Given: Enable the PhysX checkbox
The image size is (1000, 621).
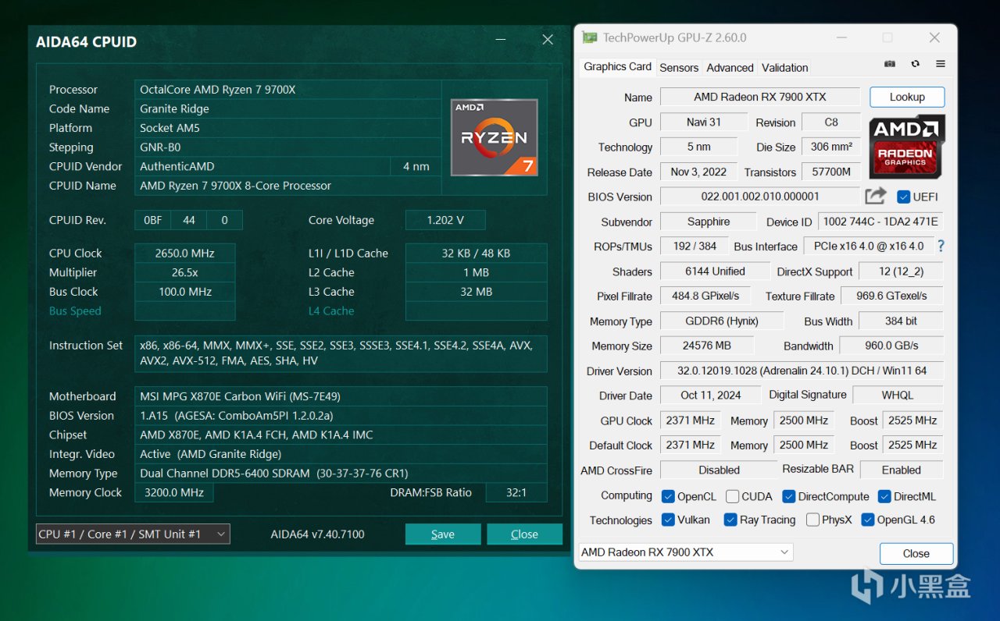Looking at the screenshot, I should 812,520.
